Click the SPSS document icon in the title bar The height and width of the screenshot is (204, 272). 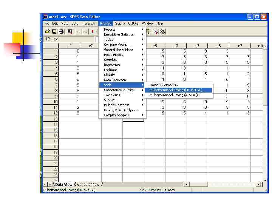click(46, 17)
